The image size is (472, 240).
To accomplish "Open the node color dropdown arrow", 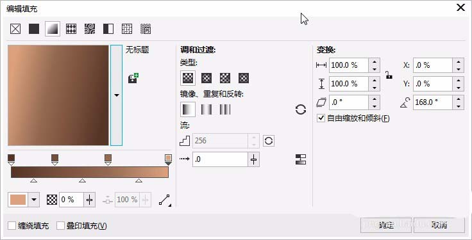I will (x=34, y=200).
